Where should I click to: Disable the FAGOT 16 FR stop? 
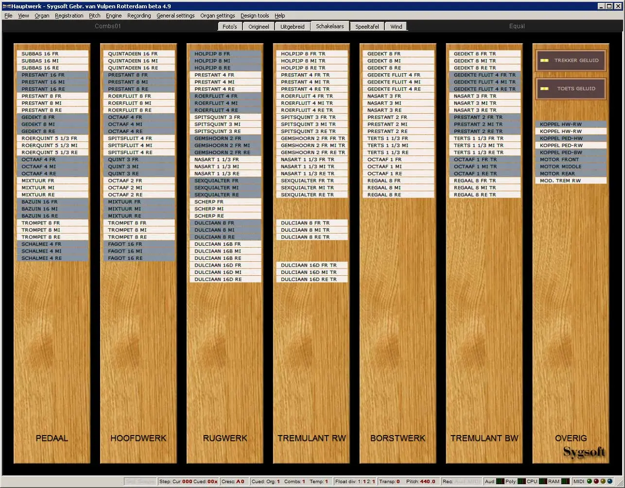[x=139, y=244]
